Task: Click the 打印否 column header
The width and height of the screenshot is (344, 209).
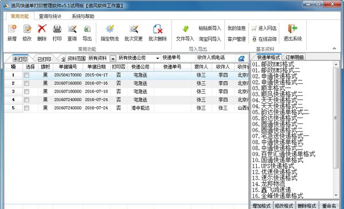Action: 119,67
